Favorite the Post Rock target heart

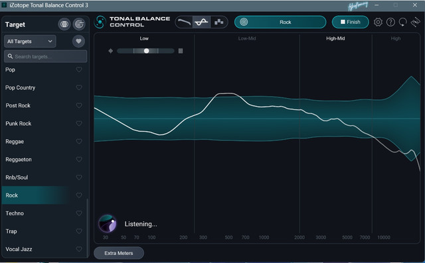point(79,105)
